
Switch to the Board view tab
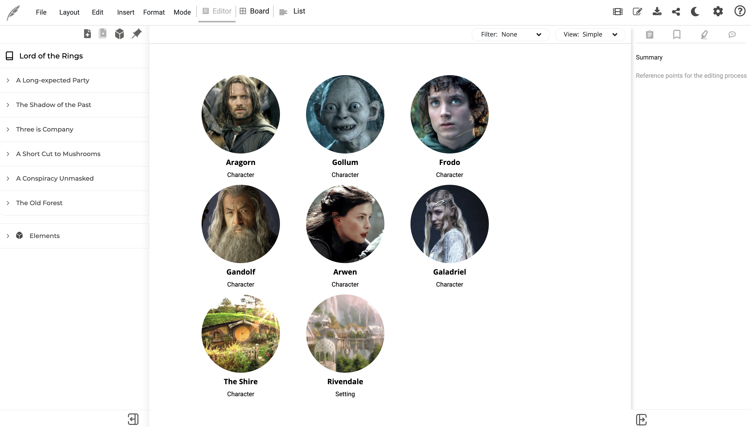point(254,11)
